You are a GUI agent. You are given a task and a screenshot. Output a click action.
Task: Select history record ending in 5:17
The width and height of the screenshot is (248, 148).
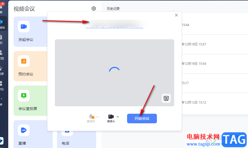point(215,83)
